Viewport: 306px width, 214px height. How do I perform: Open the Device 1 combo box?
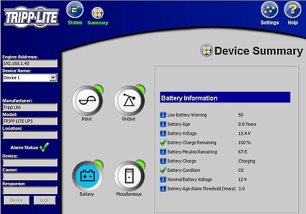pos(30,78)
